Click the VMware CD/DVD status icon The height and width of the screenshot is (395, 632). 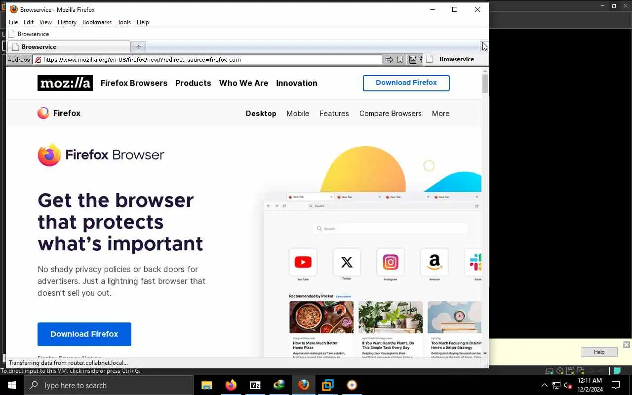tap(560, 371)
